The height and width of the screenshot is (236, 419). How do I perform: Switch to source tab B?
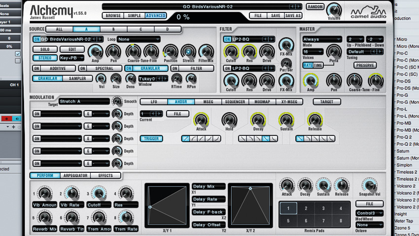click(113, 29)
